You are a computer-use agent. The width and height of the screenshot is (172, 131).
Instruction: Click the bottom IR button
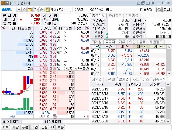point(52,127)
